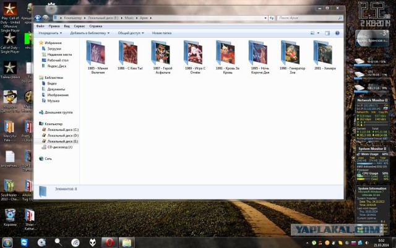This screenshot has height=248, width=396.
Task: Open the Сервис menu
Action: tap(80, 26)
